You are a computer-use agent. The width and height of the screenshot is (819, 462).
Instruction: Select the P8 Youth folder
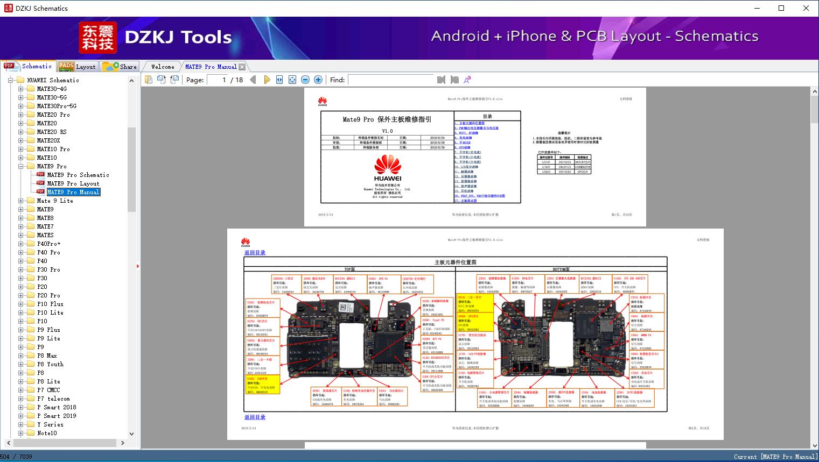[x=50, y=364]
